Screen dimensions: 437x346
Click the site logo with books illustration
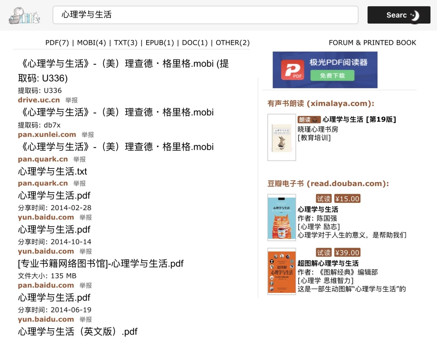pyautogui.click(x=24, y=15)
